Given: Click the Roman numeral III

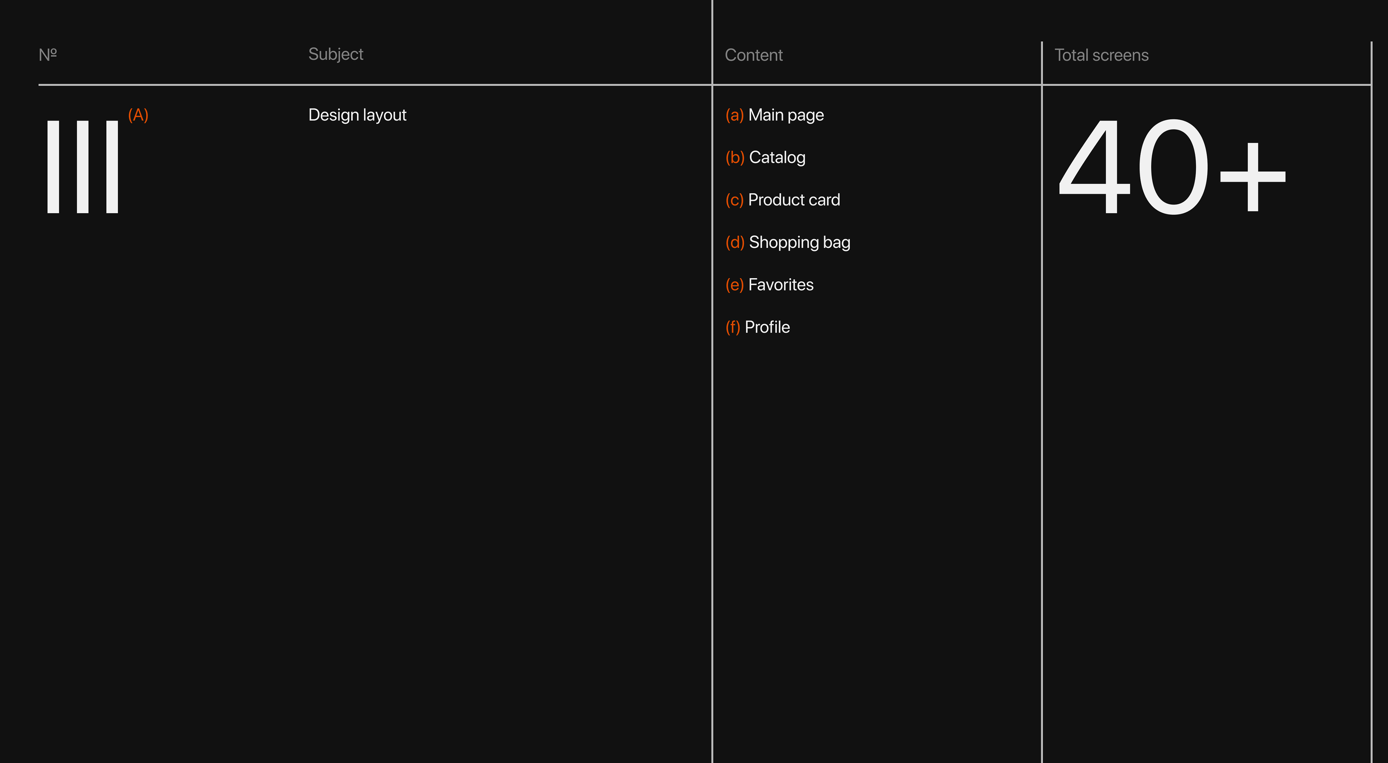Looking at the screenshot, I should point(82,167).
